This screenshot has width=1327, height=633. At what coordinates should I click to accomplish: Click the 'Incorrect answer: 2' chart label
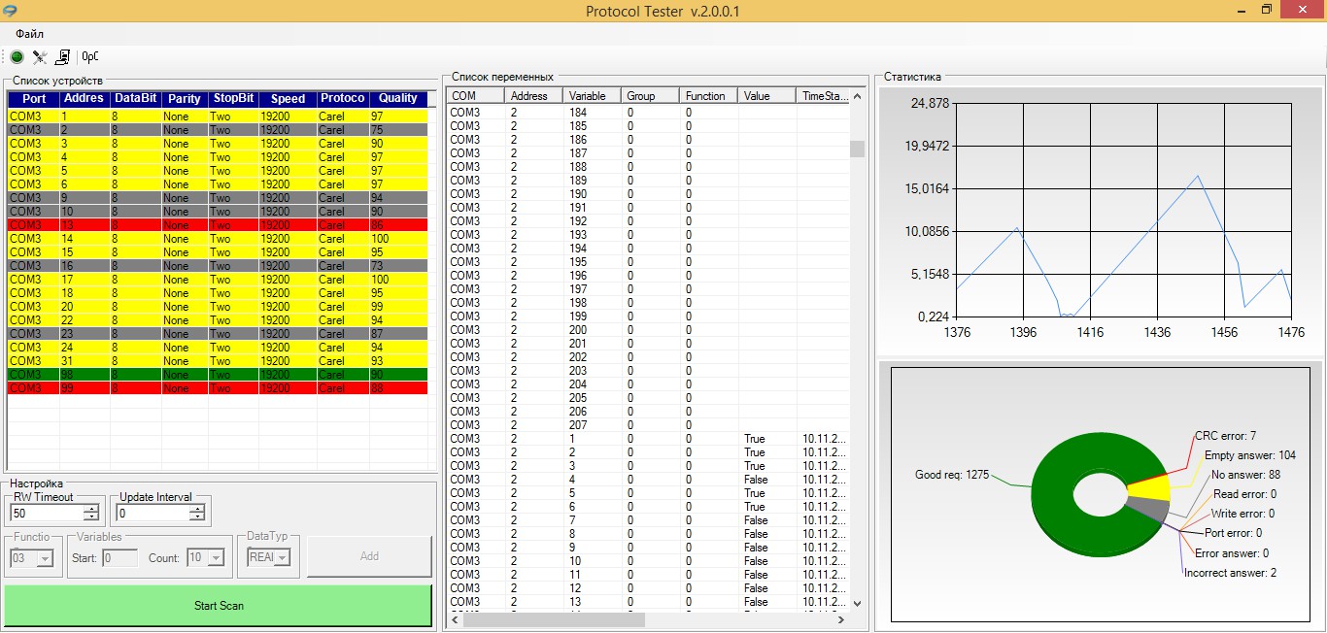[x=1230, y=573]
